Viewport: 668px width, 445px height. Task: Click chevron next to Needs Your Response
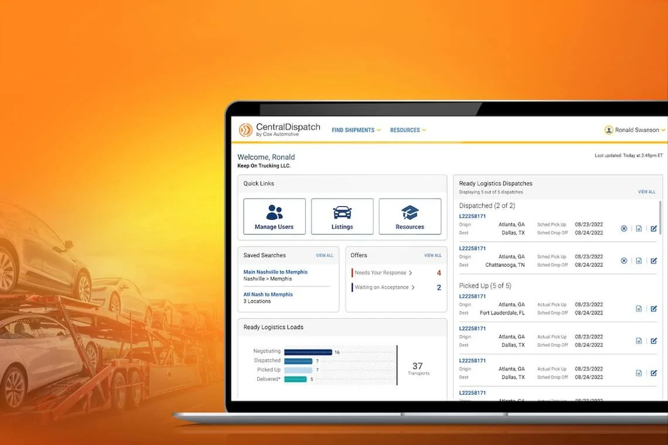[x=411, y=273]
